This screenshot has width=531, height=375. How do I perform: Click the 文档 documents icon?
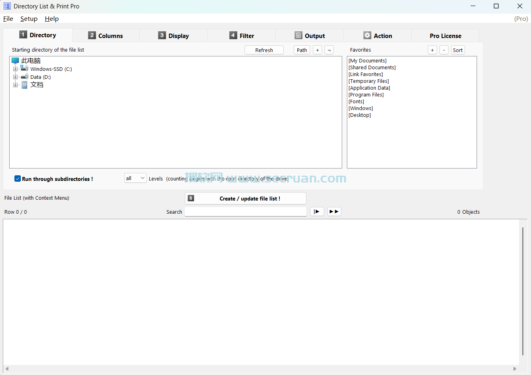(x=24, y=85)
